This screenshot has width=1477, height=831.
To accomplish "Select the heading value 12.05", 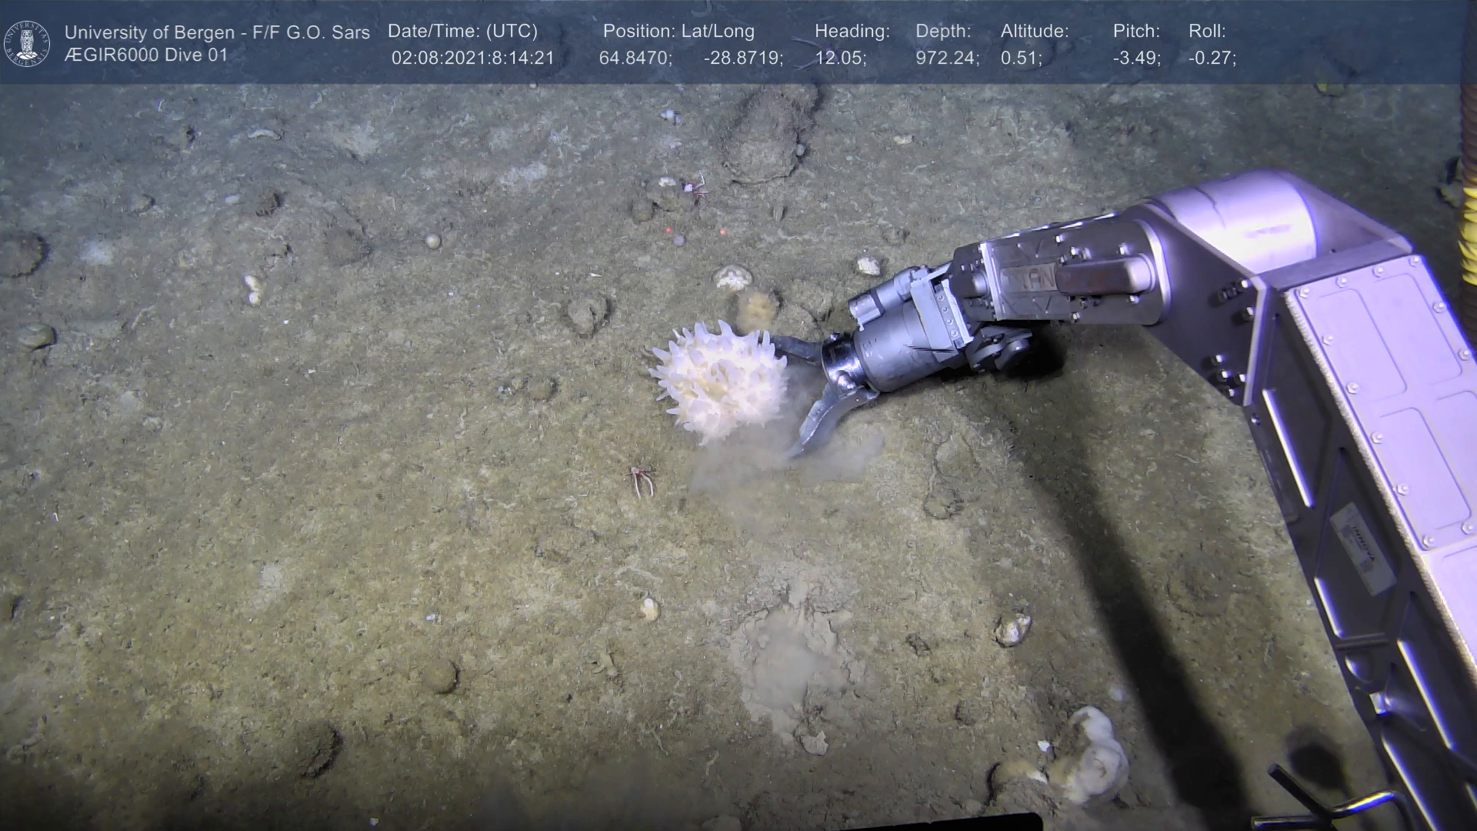I will coord(840,58).
